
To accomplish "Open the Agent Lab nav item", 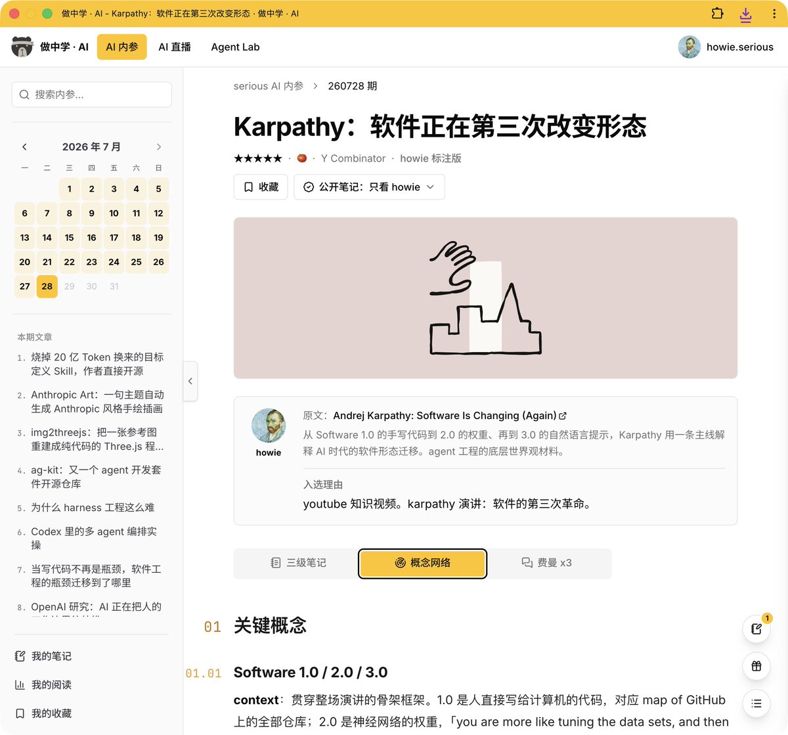I will click(x=235, y=47).
